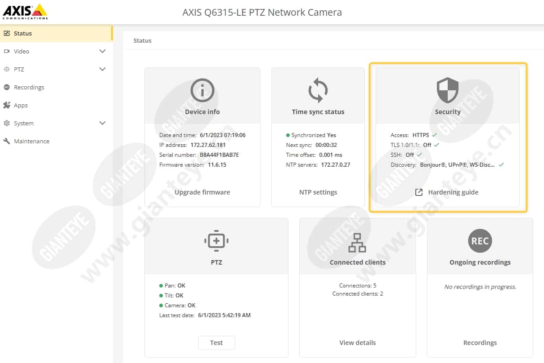Click No recordings in progress text

(x=480, y=287)
